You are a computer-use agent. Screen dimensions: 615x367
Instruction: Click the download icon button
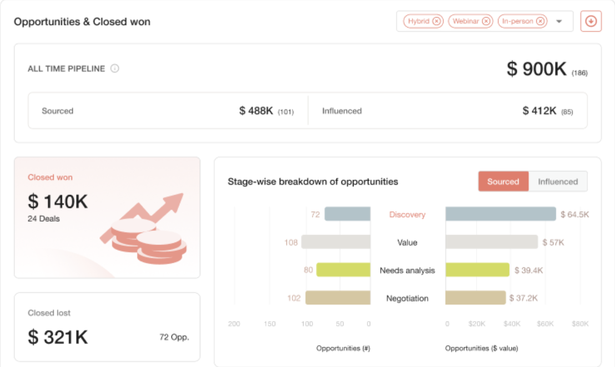[591, 21]
